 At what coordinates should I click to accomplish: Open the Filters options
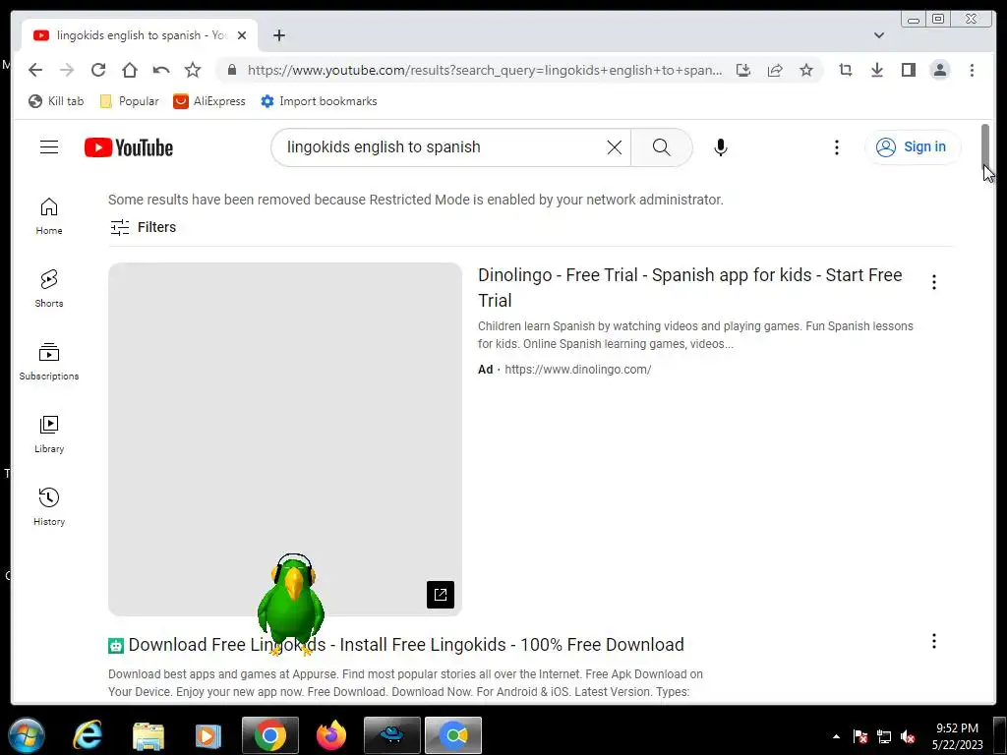pos(143,227)
